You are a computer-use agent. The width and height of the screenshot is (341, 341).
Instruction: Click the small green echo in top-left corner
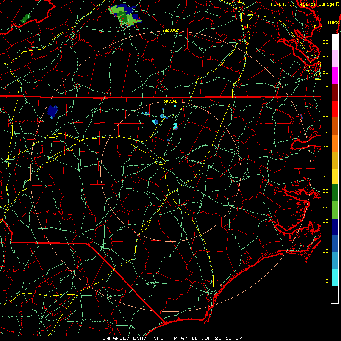(26, 18)
